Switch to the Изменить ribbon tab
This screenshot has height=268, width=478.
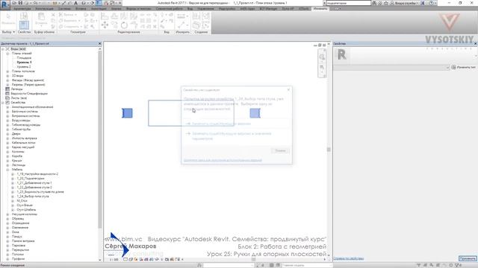[x=320, y=8]
